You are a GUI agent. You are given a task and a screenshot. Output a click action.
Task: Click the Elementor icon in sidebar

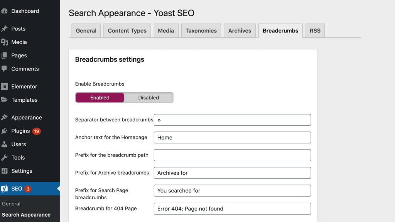tap(4, 87)
